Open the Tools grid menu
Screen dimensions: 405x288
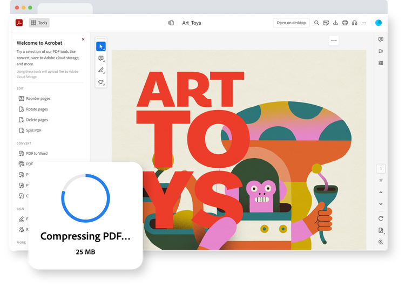click(39, 23)
